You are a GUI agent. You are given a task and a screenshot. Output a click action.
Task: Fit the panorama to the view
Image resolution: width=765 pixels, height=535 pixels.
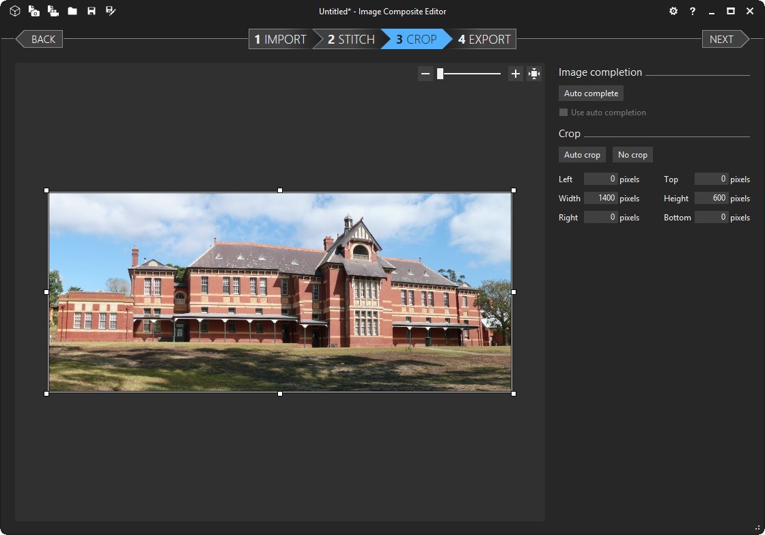tap(535, 73)
